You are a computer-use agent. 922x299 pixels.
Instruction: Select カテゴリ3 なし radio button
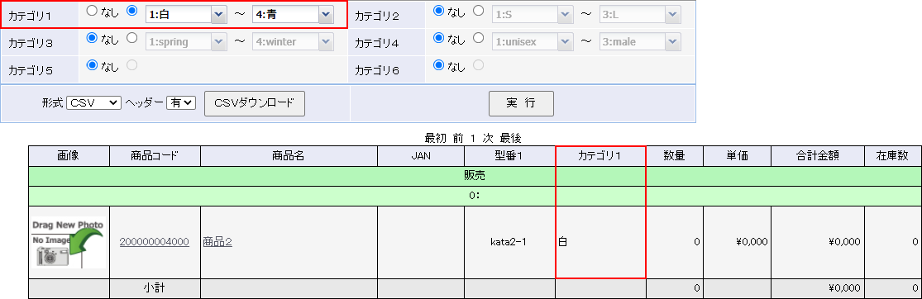point(92,38)
